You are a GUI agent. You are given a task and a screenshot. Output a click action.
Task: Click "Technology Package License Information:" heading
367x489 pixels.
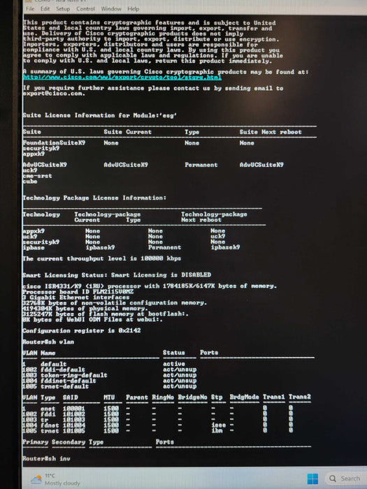[x=94, y=198]
